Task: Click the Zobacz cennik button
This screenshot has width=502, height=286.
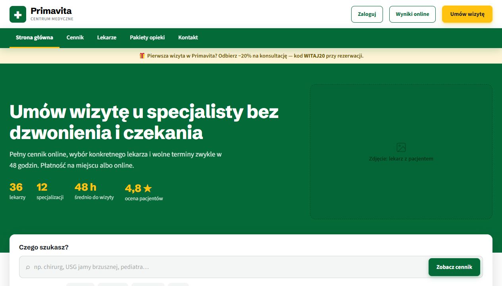Action: (x=454, y=267)
